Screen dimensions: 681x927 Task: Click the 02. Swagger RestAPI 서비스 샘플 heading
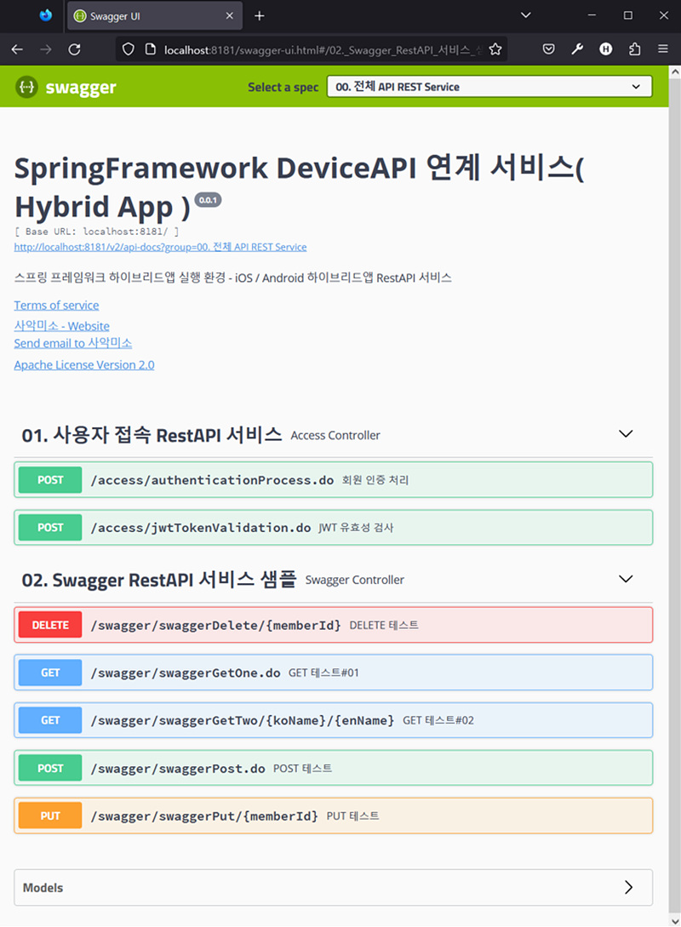point(159,580)
